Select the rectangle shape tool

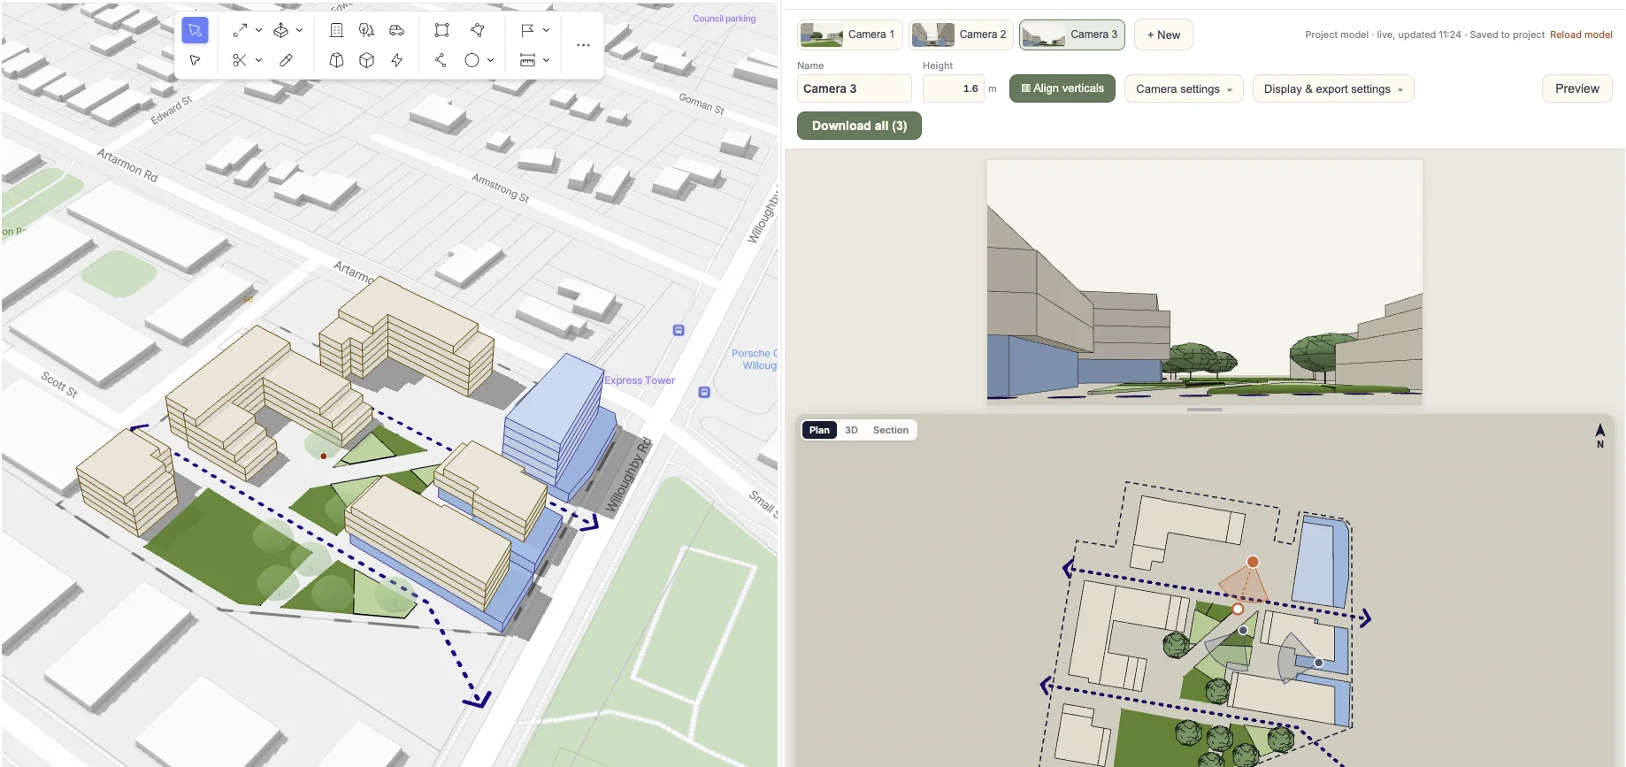pyautogui.click(x=441, y=30)
